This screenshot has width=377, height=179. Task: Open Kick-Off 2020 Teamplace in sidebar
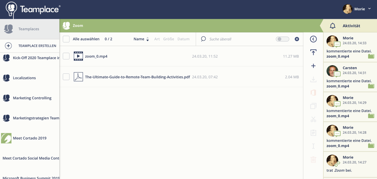point(30,58)
